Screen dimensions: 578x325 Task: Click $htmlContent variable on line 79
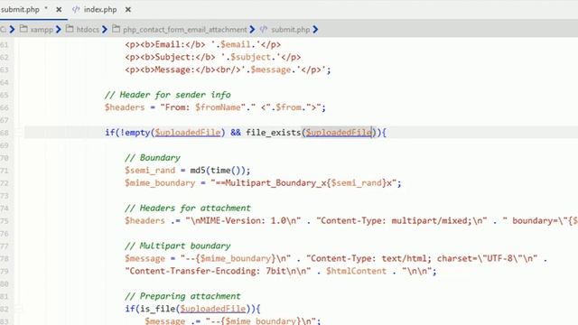[356, 271]
